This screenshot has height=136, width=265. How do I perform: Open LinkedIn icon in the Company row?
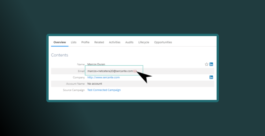click(211, 77)
